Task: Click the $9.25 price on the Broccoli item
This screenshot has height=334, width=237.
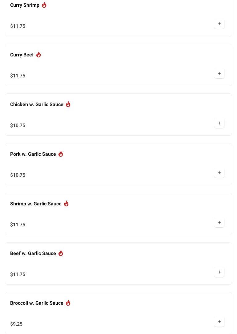Action: pyautogui.click(x=16, y=324)
